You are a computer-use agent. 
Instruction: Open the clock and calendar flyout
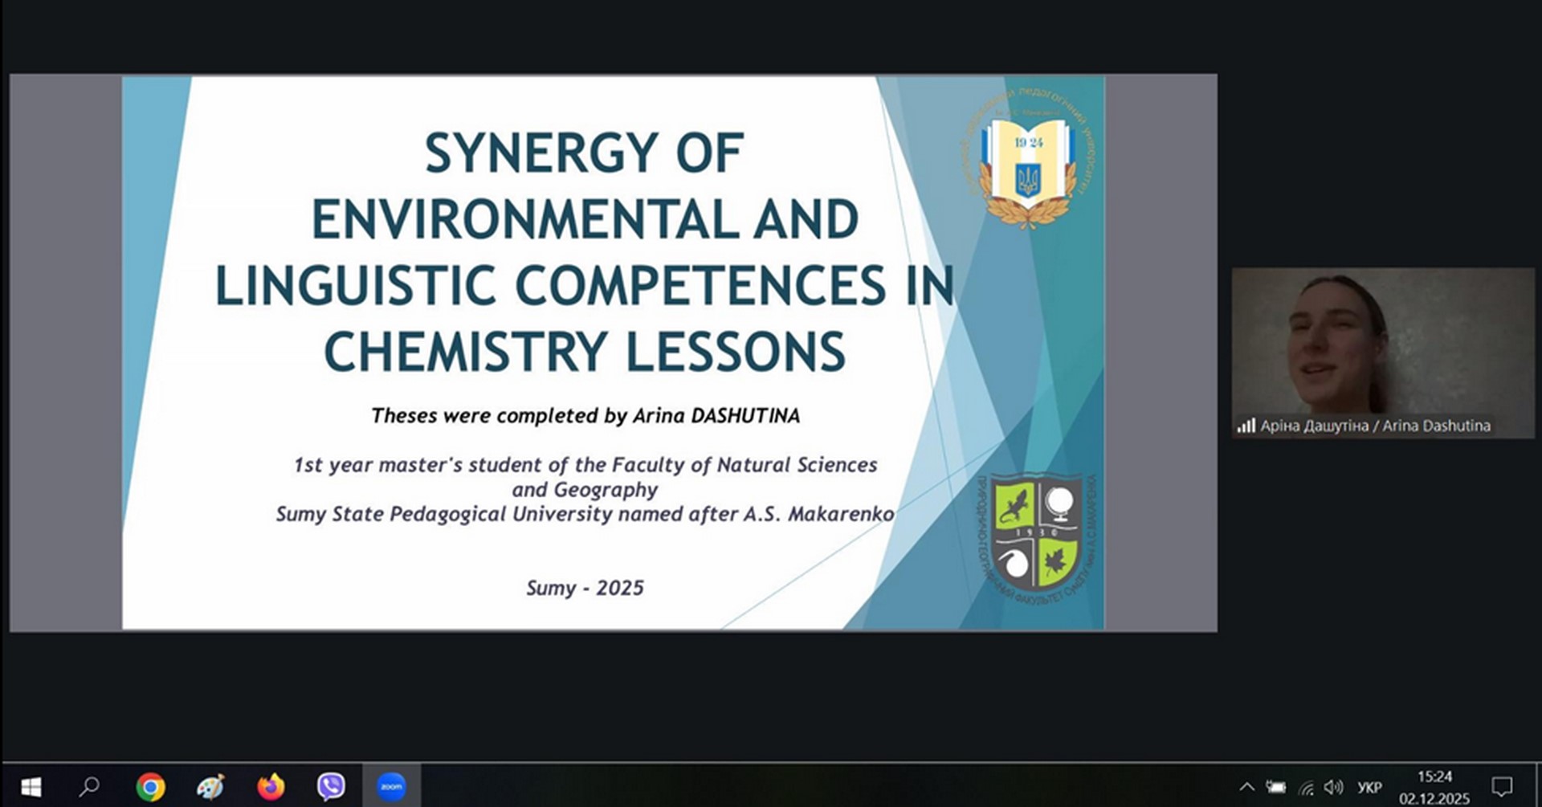point(1434,787)
